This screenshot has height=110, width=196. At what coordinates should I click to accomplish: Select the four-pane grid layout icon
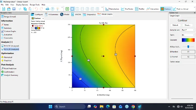[x=97, y=9]
